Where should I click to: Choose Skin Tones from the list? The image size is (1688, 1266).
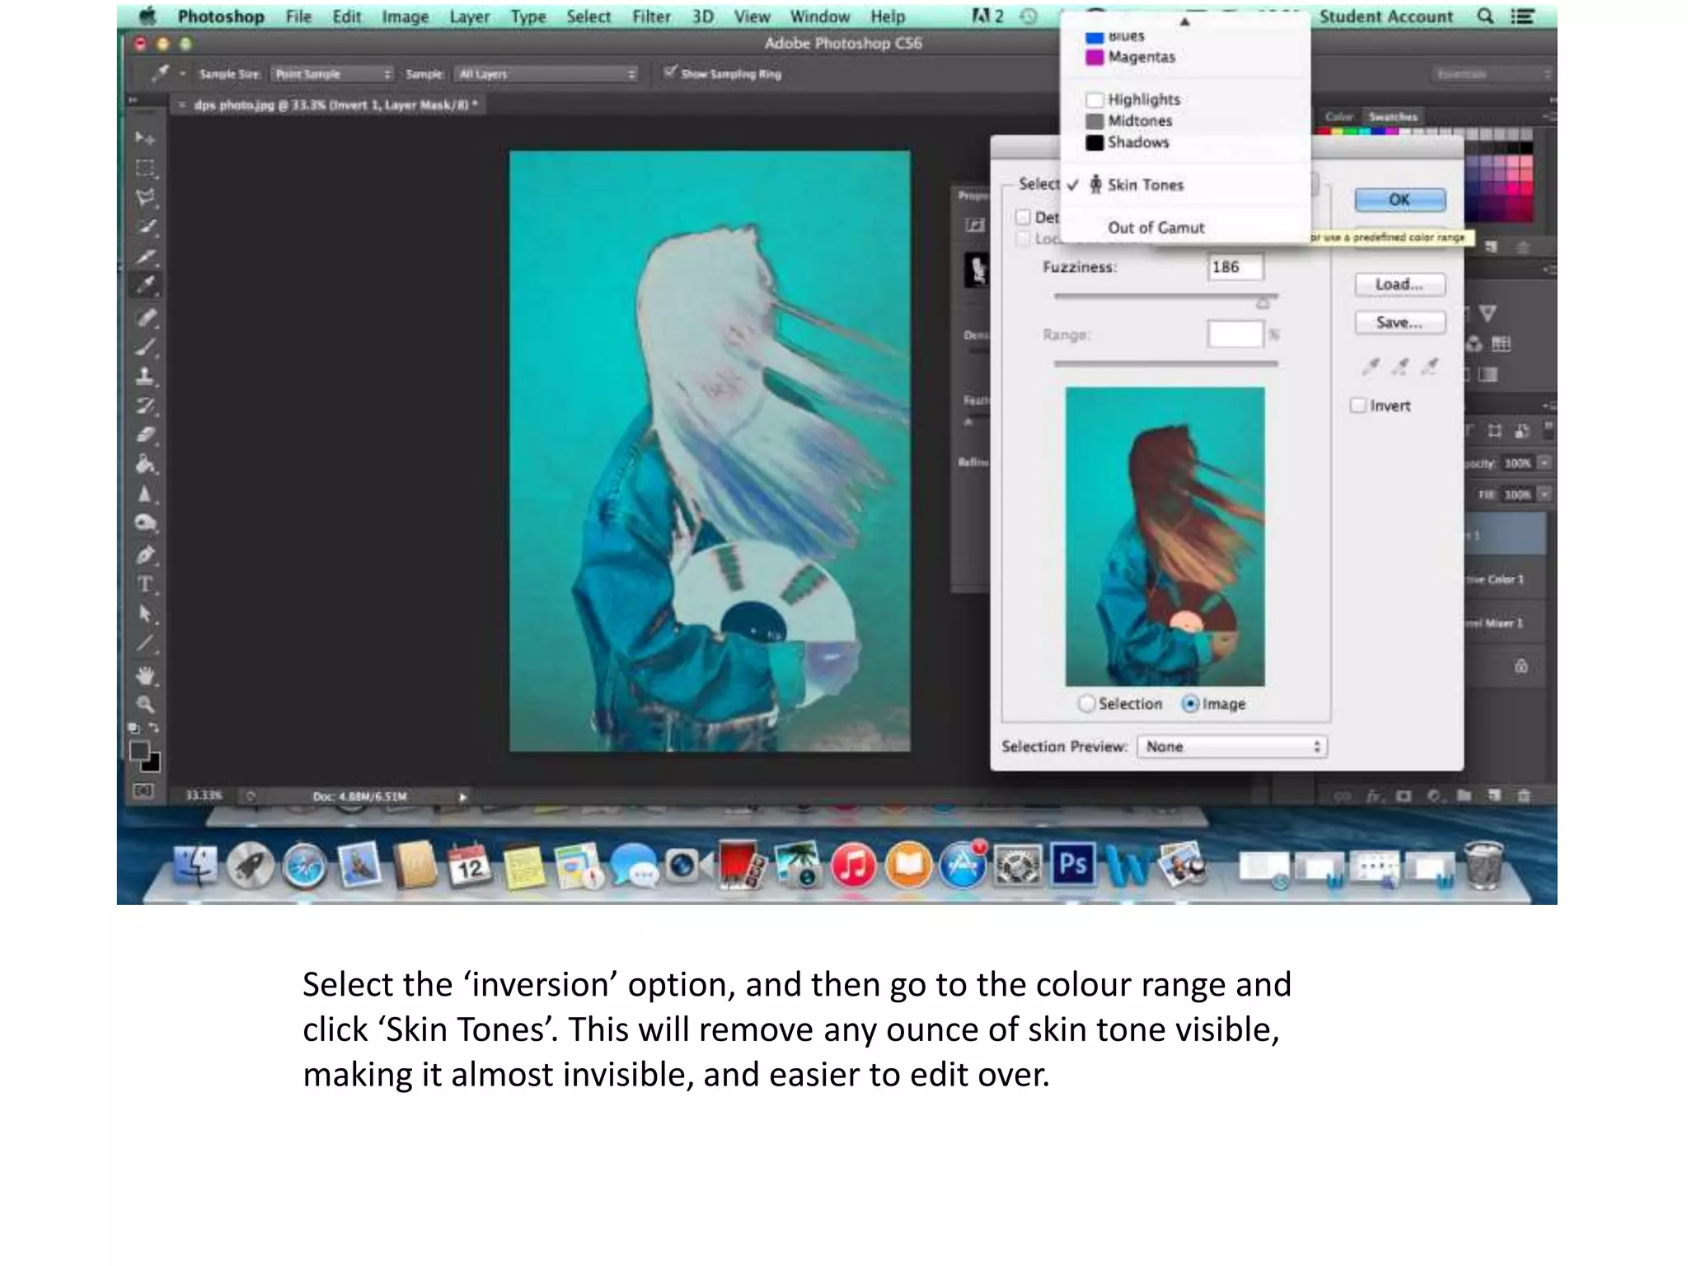pyautogui.click(x=1185, y=185)
